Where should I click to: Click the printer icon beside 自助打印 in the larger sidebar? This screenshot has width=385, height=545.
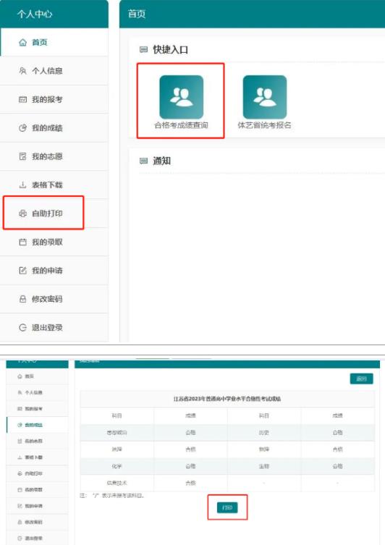tap(22, 214)
